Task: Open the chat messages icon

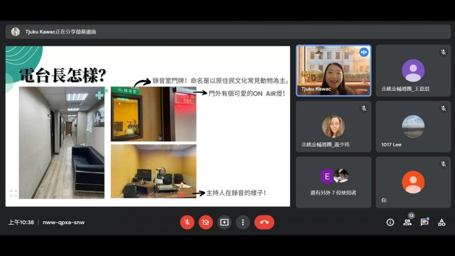Action: click(424, 222)
